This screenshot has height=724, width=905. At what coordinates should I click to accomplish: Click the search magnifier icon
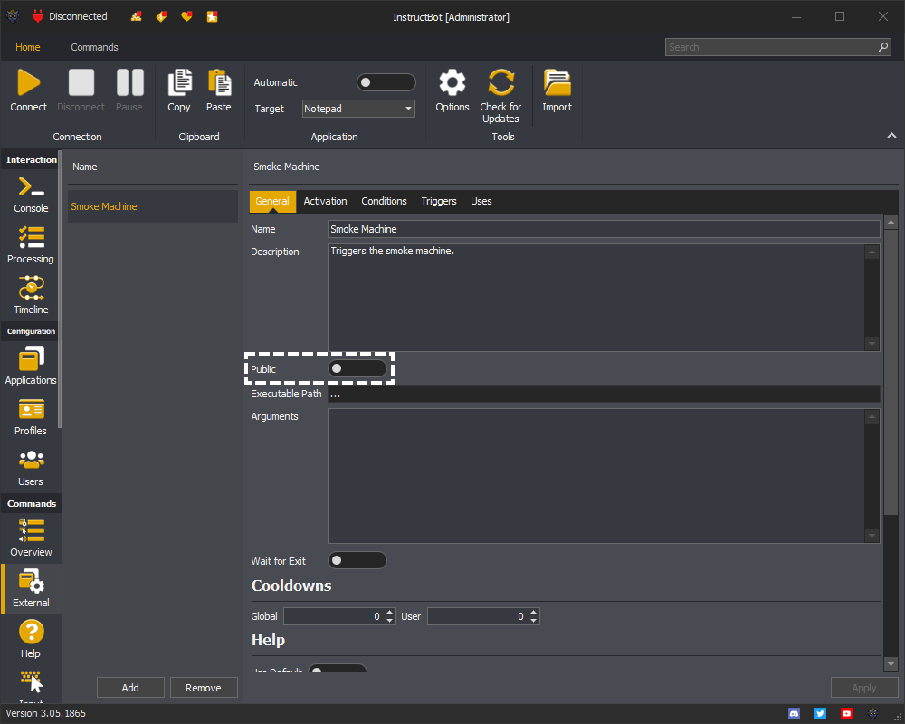pos(883,47)
